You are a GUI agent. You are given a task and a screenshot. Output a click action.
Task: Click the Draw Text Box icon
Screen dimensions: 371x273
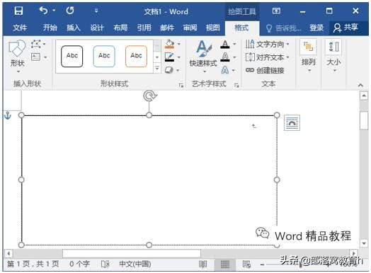click(x=35, y=57)
